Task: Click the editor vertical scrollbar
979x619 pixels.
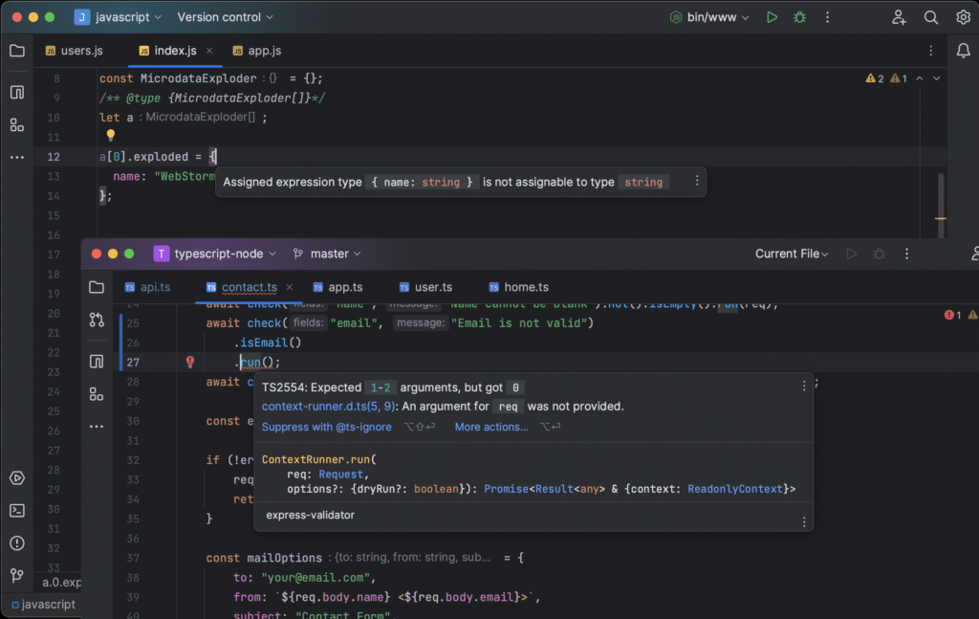Action: tap(941, 196)
